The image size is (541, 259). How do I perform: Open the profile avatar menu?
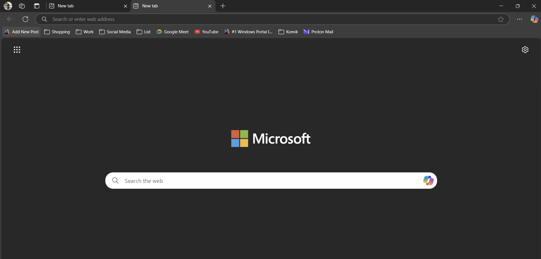click(x=8, y=6)
